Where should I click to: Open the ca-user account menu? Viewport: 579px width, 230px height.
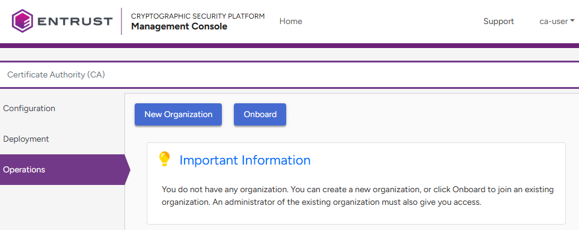(557, 22)
